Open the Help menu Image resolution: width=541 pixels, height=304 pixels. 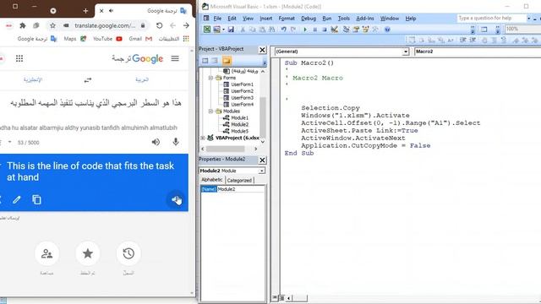coord(410,19)
